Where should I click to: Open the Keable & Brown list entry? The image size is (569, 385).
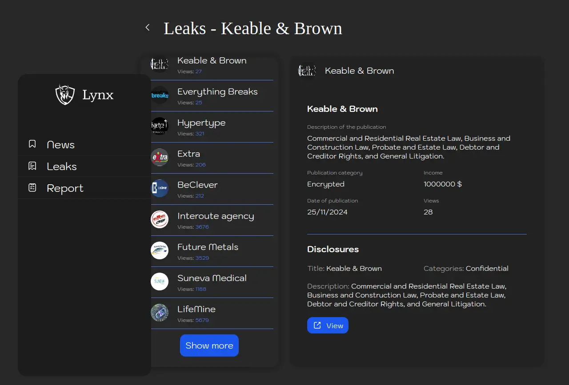212,62
